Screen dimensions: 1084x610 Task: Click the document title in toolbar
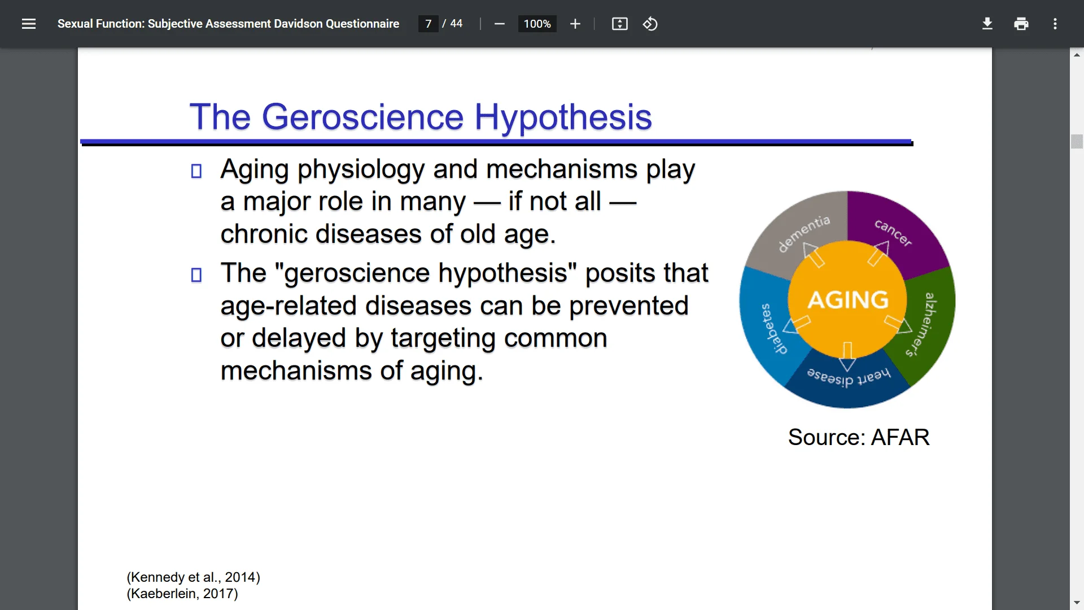(x=228, y=24)
